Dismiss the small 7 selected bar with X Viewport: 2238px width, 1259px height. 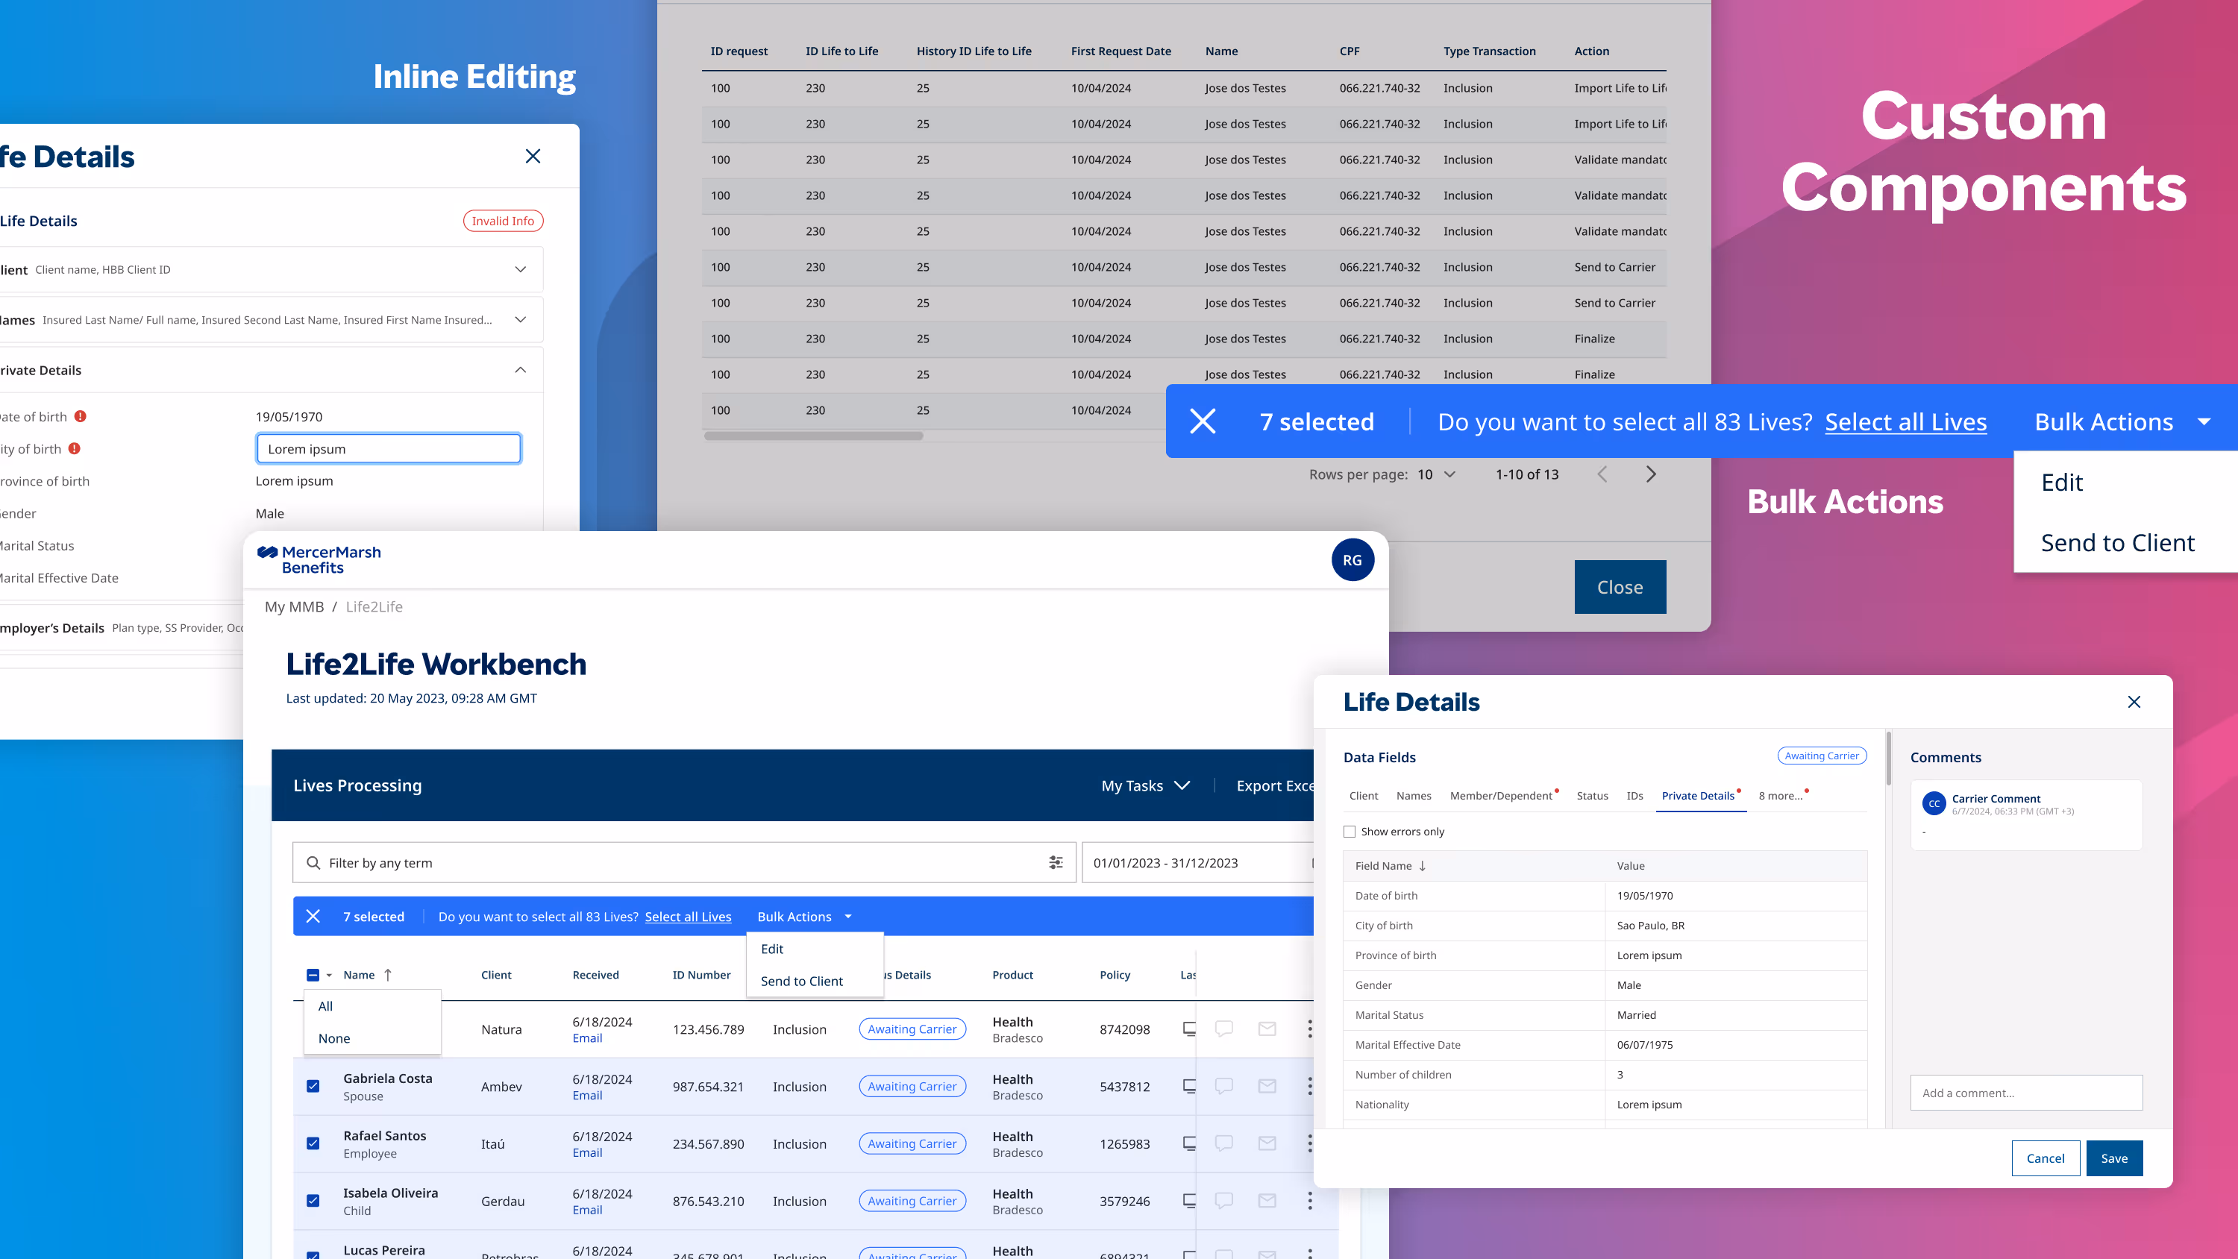(x=313, y=917)
